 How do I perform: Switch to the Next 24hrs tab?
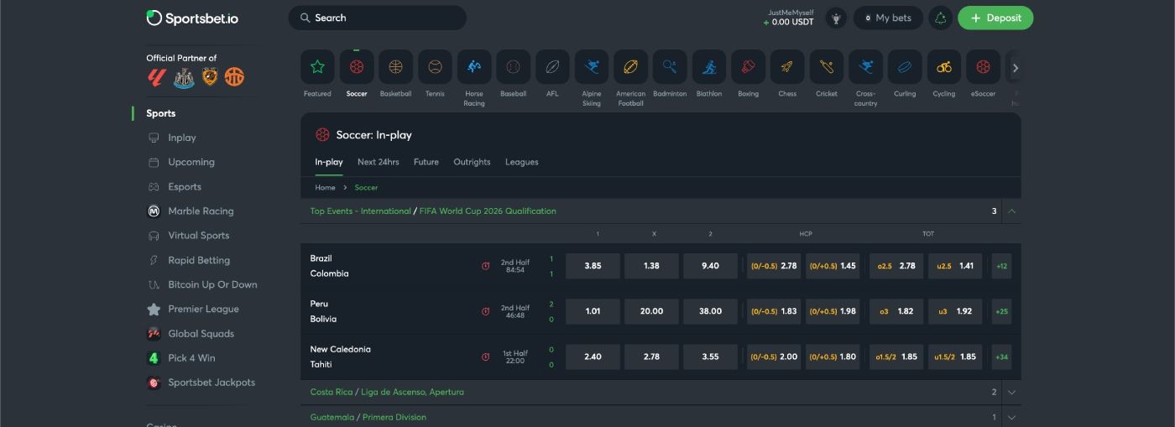pyautogui.click(x=378, y=162)
